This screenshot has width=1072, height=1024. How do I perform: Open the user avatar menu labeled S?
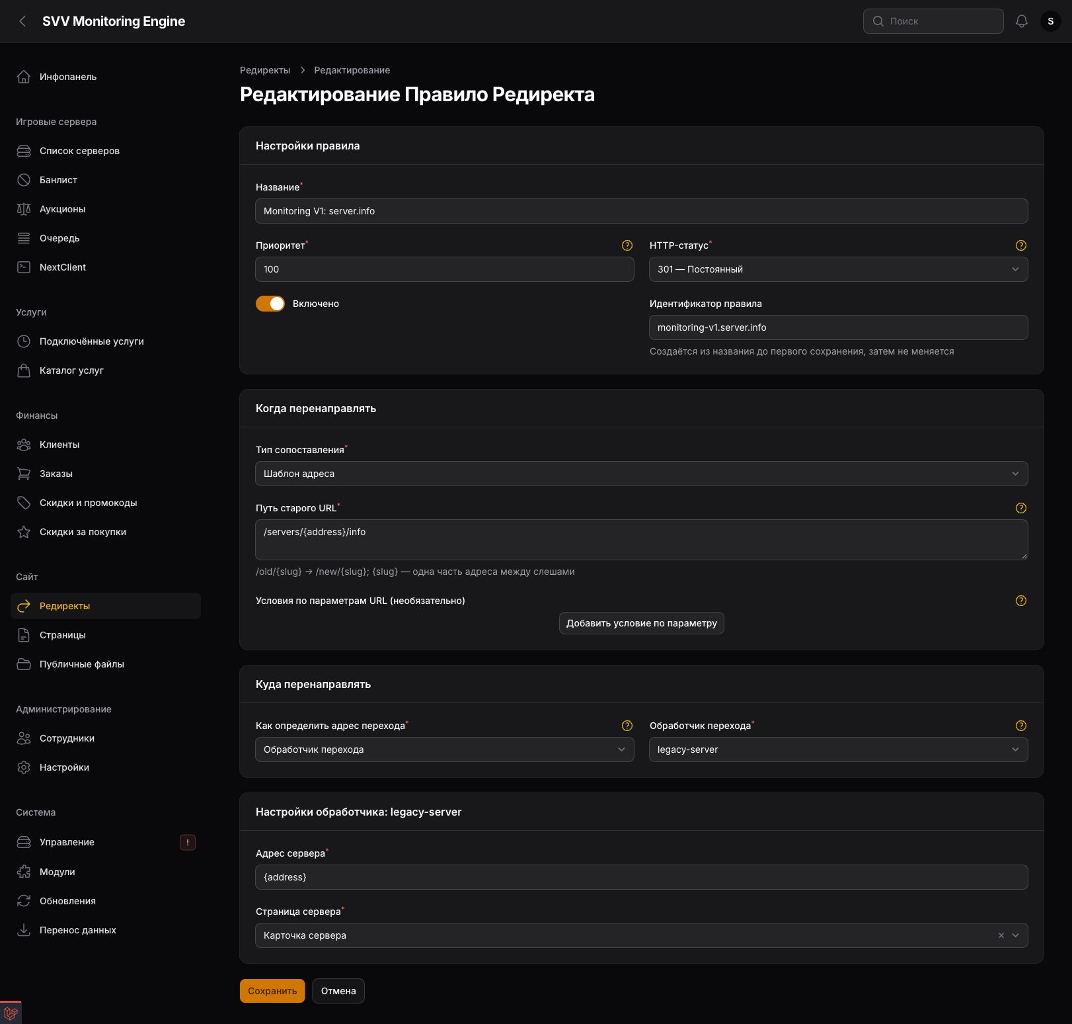[x=1051, y=21]
